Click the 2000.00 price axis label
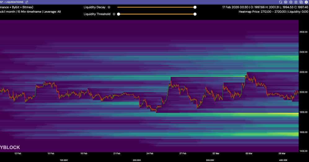 coord(303,92)
